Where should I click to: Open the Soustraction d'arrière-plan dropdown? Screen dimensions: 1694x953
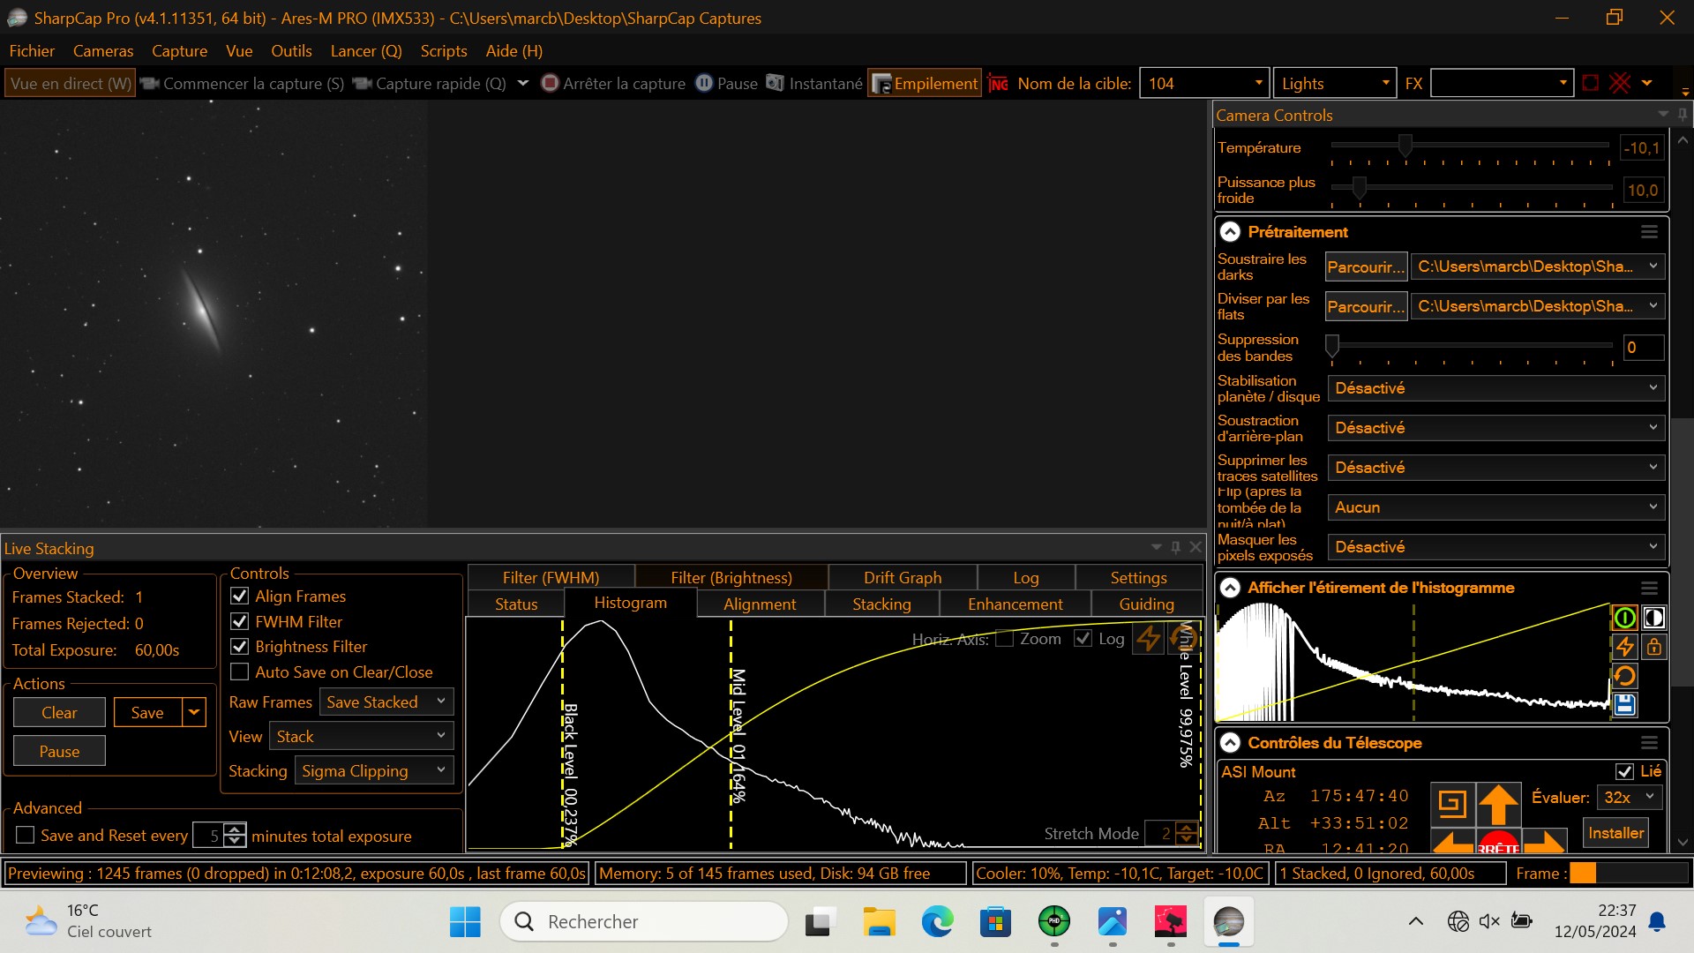coord(1496,428)
